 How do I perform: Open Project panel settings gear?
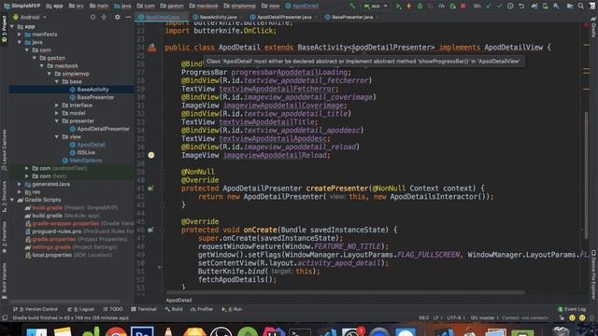click(x=117, y=17)
